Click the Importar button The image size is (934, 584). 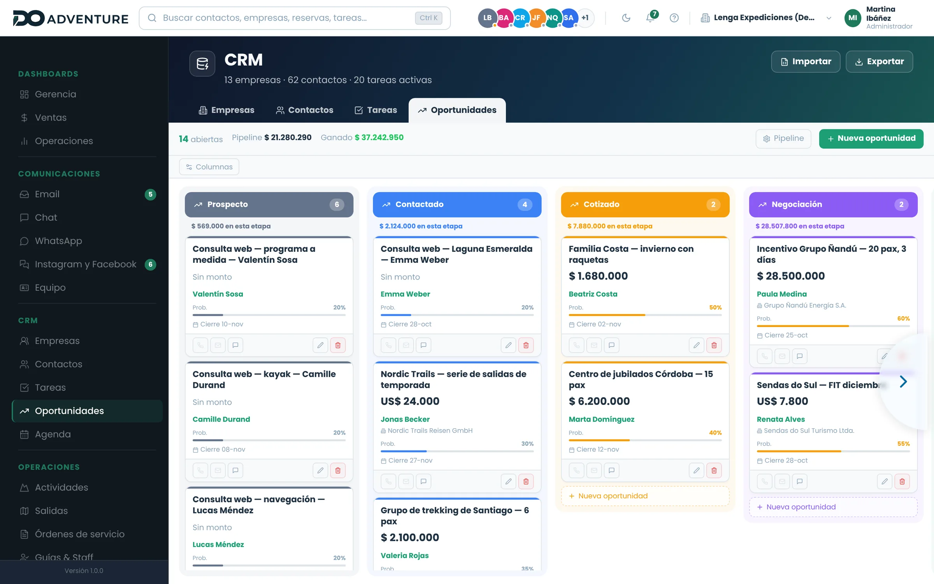click(806, 62)
